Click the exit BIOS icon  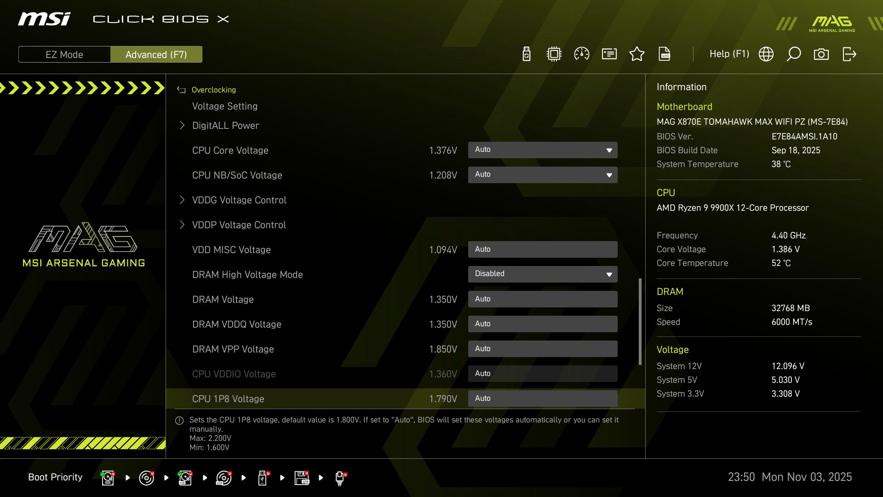849,54
